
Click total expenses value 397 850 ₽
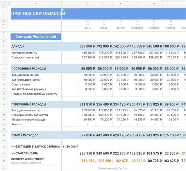pos(87,135)
